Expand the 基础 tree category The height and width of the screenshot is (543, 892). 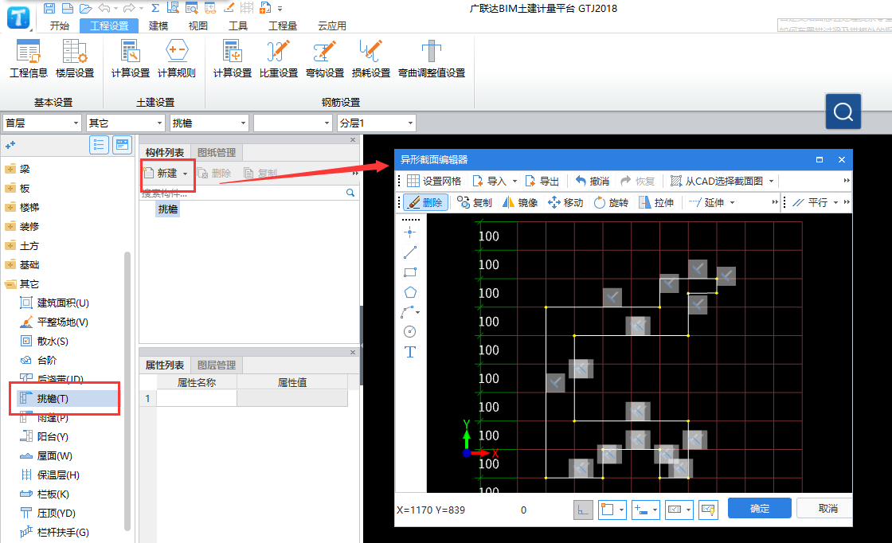(x=10, y=264)
